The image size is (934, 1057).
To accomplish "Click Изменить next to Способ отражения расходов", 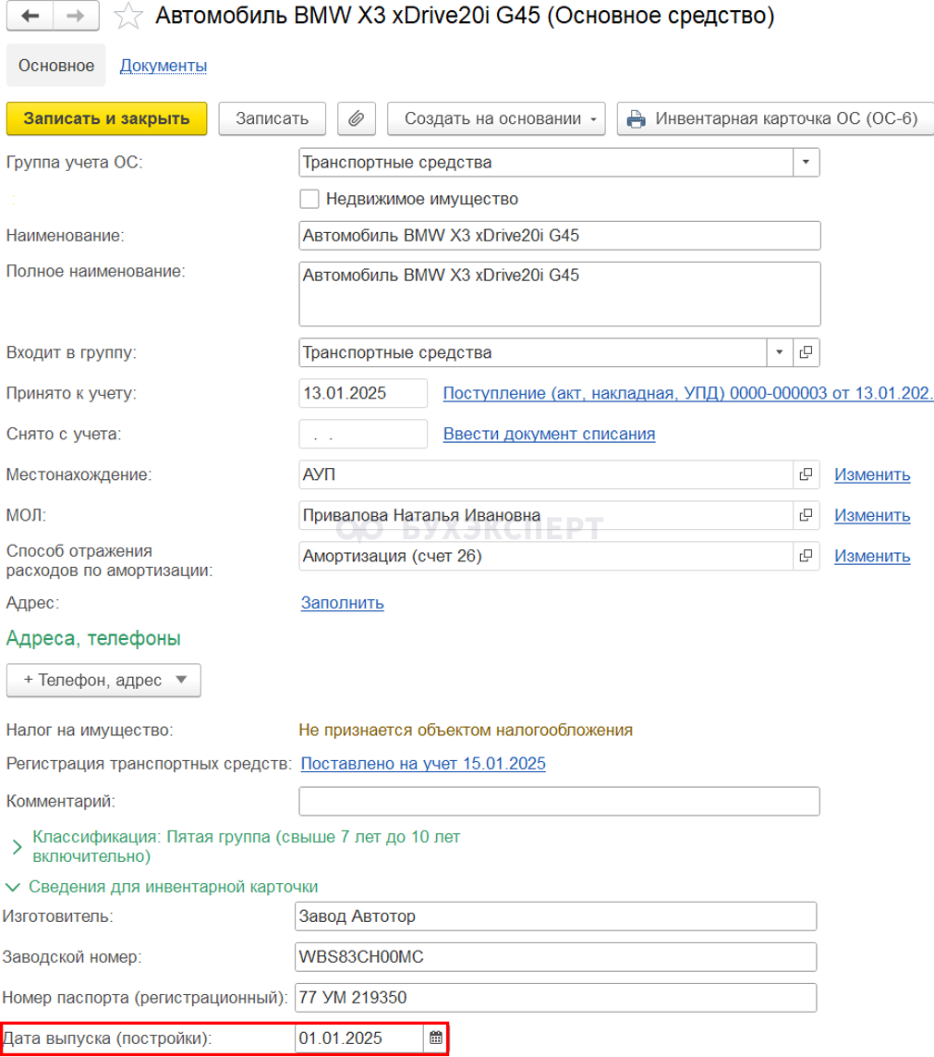I will 872,556.
